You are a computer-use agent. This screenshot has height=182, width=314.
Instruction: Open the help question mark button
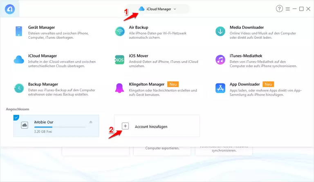(280, 9)
